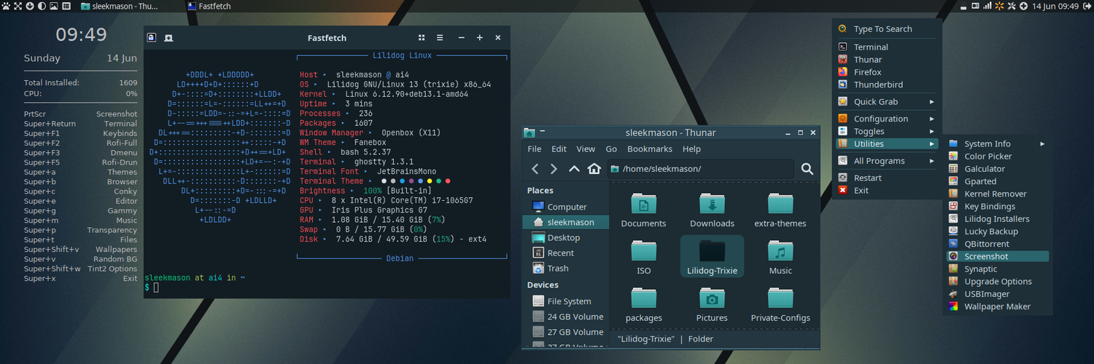Screen dimensions: 1094x364
Task: Go forward in Thunar navigation
Action: click(x=554, y=169)
